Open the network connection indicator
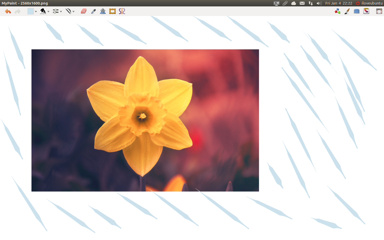This screenshot has width=384, height=240. coord(311,3)
